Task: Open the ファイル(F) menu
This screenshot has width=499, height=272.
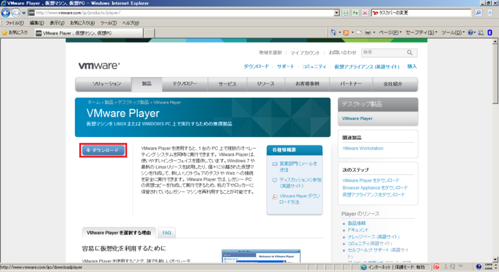Action: 14,23
